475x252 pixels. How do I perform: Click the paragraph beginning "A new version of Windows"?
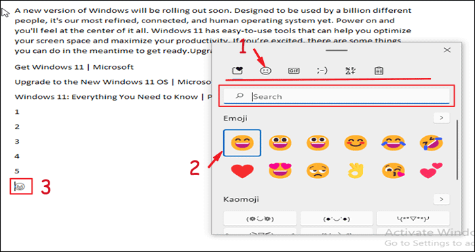tap(213, 30)
